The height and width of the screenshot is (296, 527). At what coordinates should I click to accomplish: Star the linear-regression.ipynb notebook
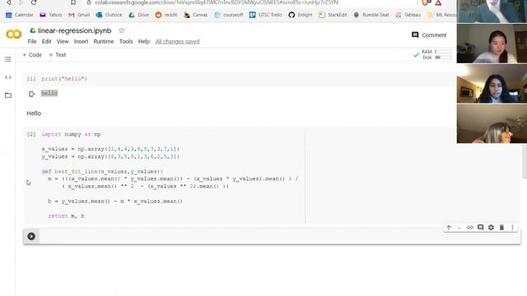(122, 30)
